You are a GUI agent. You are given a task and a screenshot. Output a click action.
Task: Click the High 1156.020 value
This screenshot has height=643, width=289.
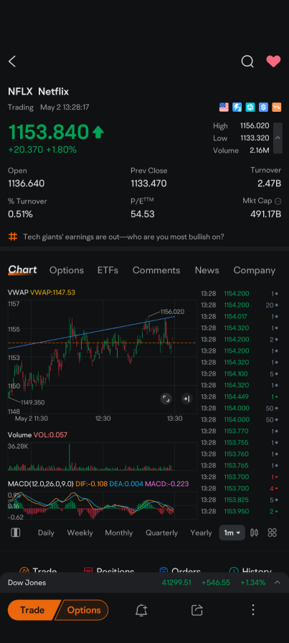(x=255, y=126)
